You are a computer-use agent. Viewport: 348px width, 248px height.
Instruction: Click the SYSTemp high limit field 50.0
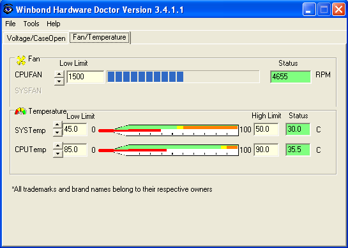click(x=266, y=129)
